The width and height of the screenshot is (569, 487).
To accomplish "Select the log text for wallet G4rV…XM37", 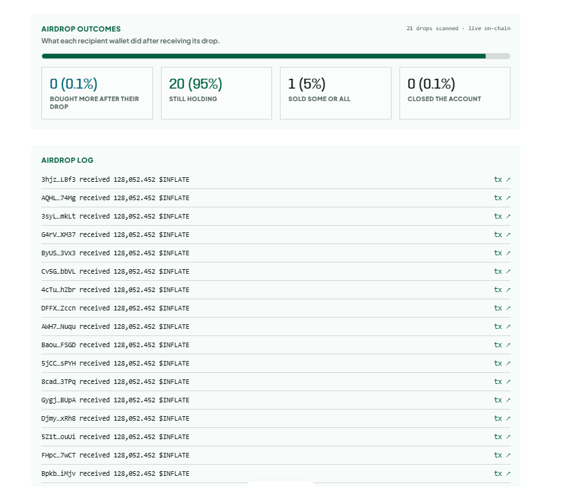I will point(116,234).
